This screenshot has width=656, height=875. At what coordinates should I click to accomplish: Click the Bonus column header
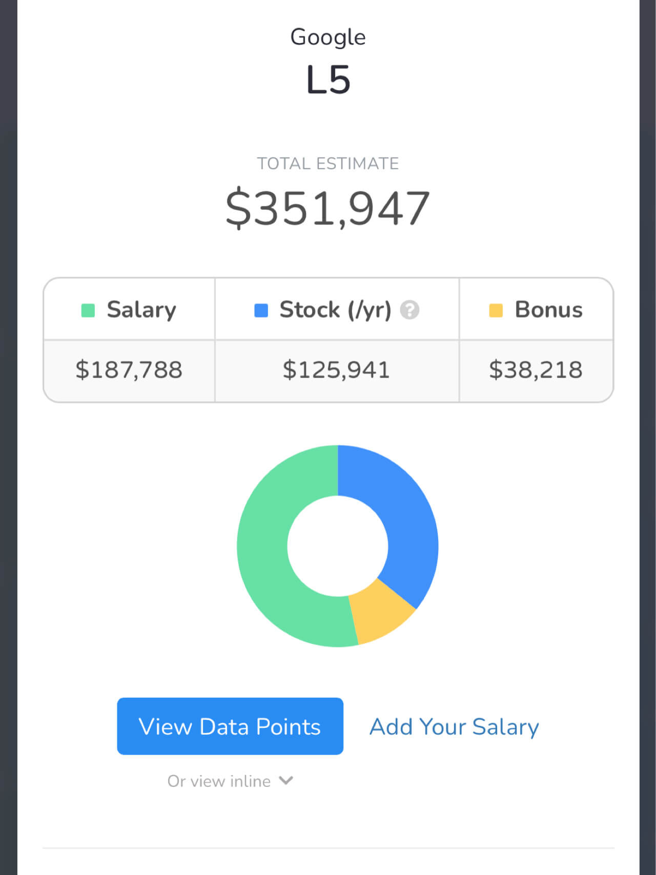pos(536,310)
